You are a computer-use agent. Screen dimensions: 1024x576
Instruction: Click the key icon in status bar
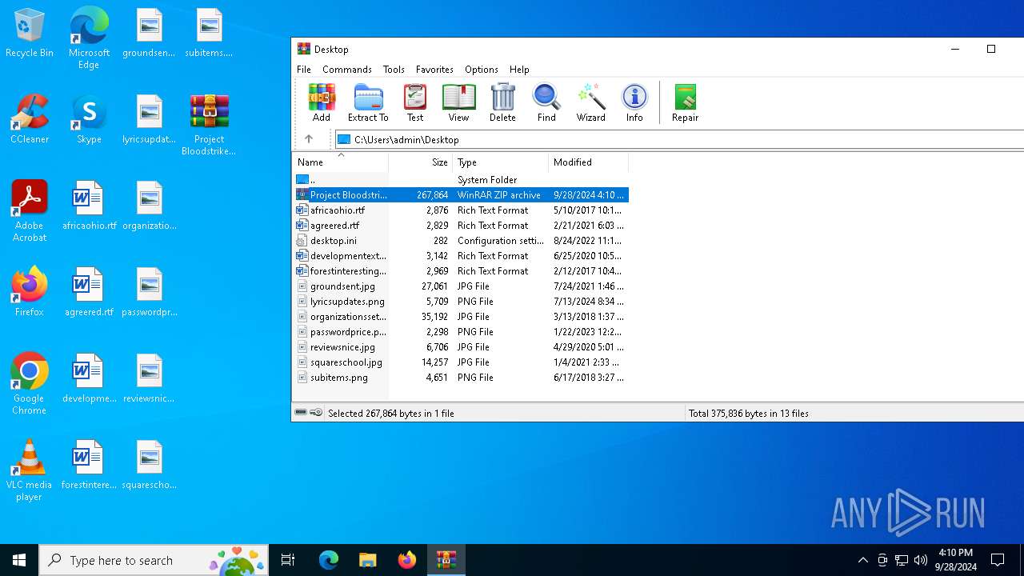click(316, 413)
